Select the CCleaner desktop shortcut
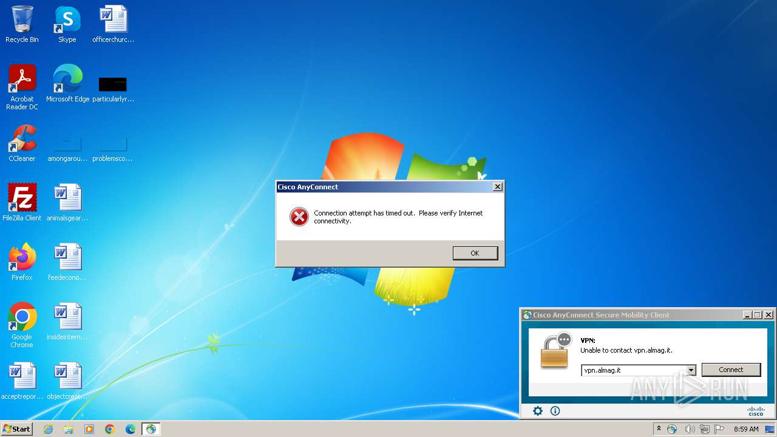This screenshot has width=777, height=437. 22,143
